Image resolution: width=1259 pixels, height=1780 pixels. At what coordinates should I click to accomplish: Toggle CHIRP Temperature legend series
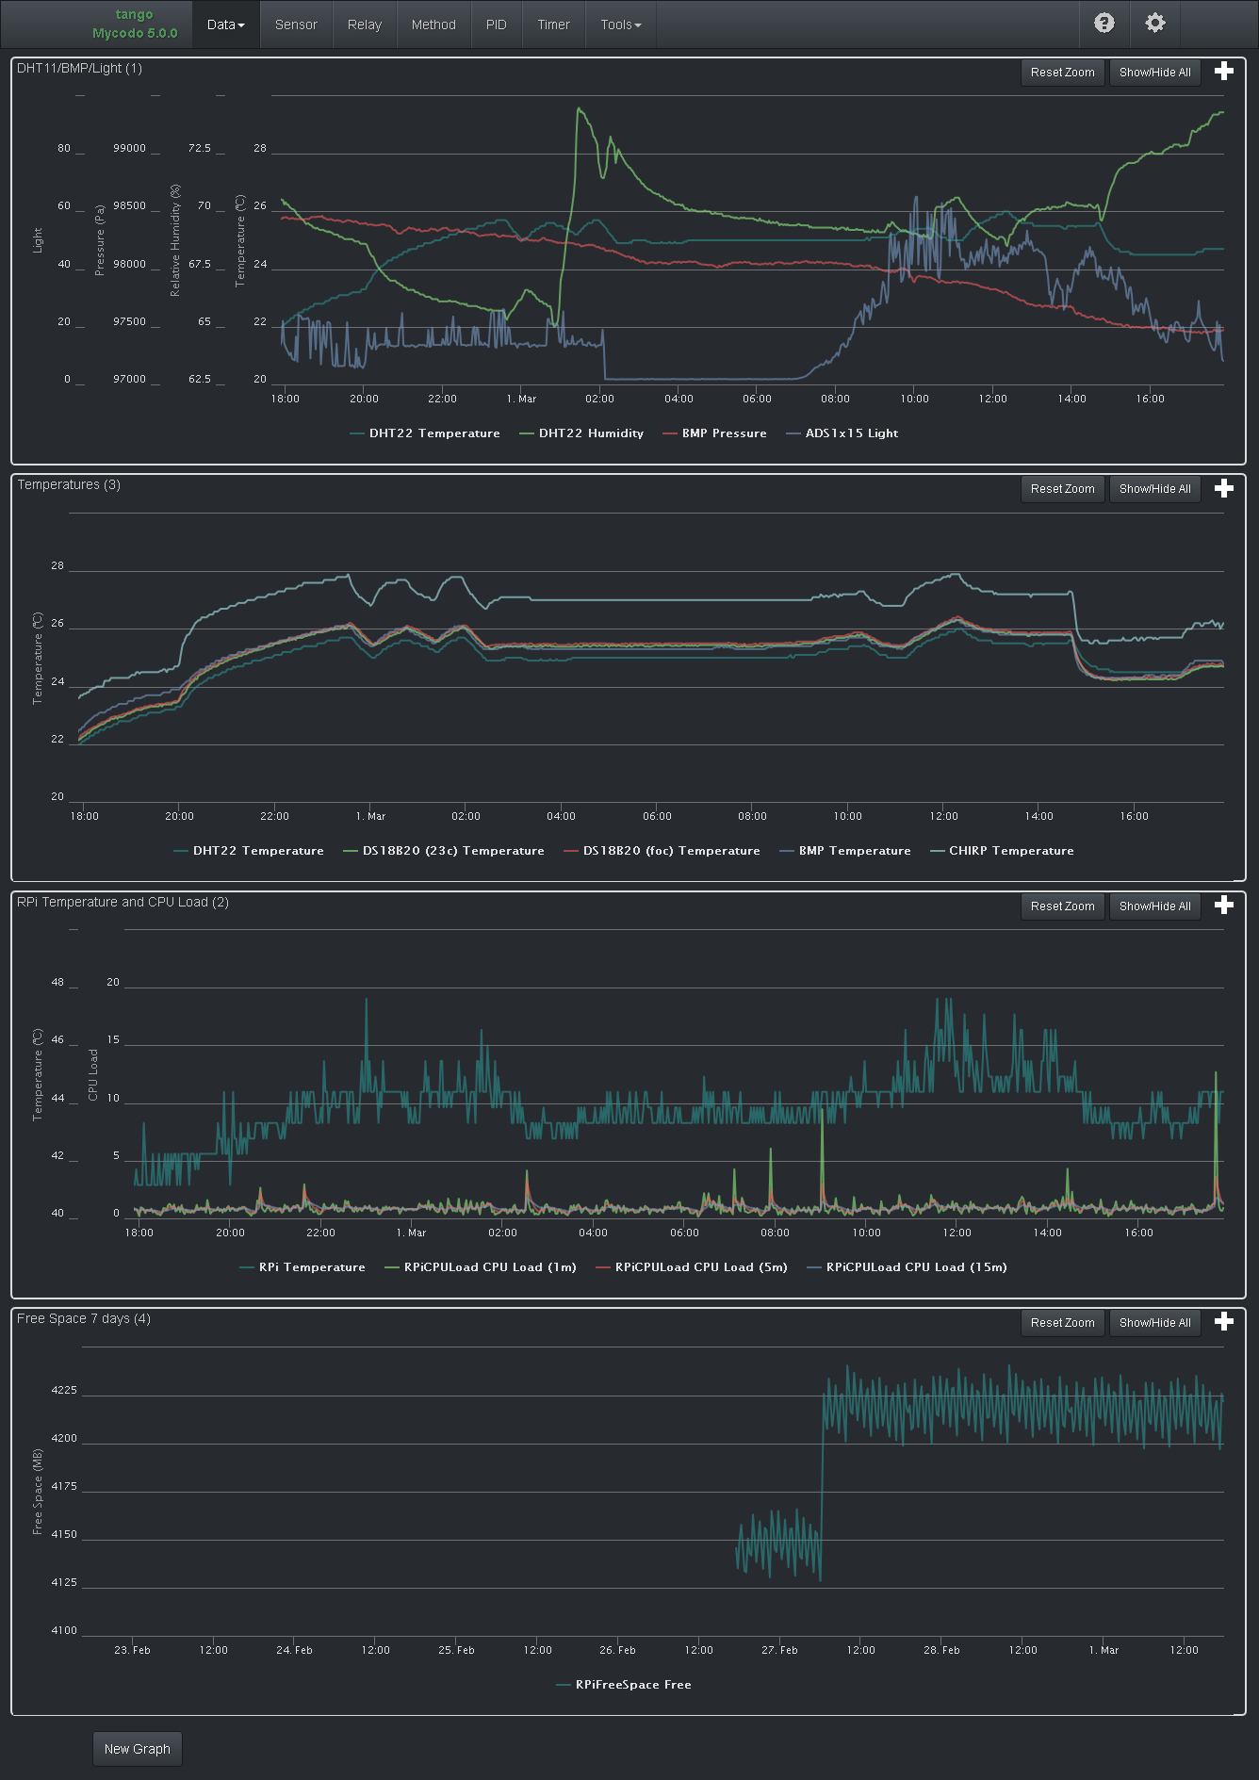pos(1002,851)
